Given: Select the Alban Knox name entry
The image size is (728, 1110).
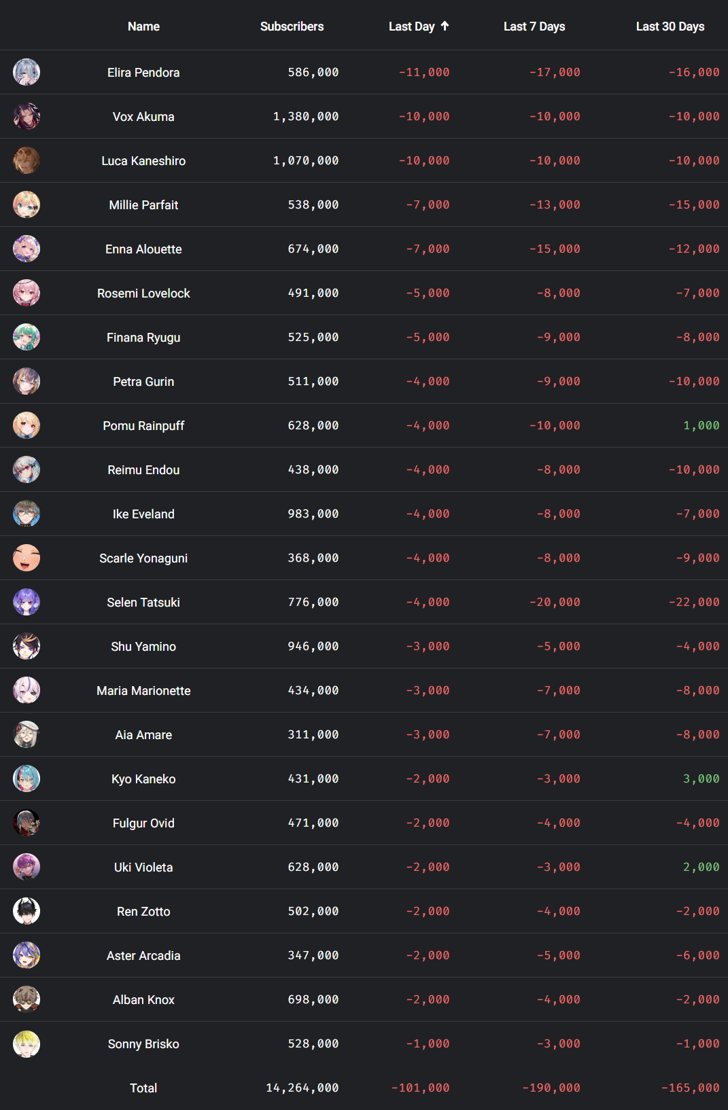Looking at the screenshot, I should point(143,999).
